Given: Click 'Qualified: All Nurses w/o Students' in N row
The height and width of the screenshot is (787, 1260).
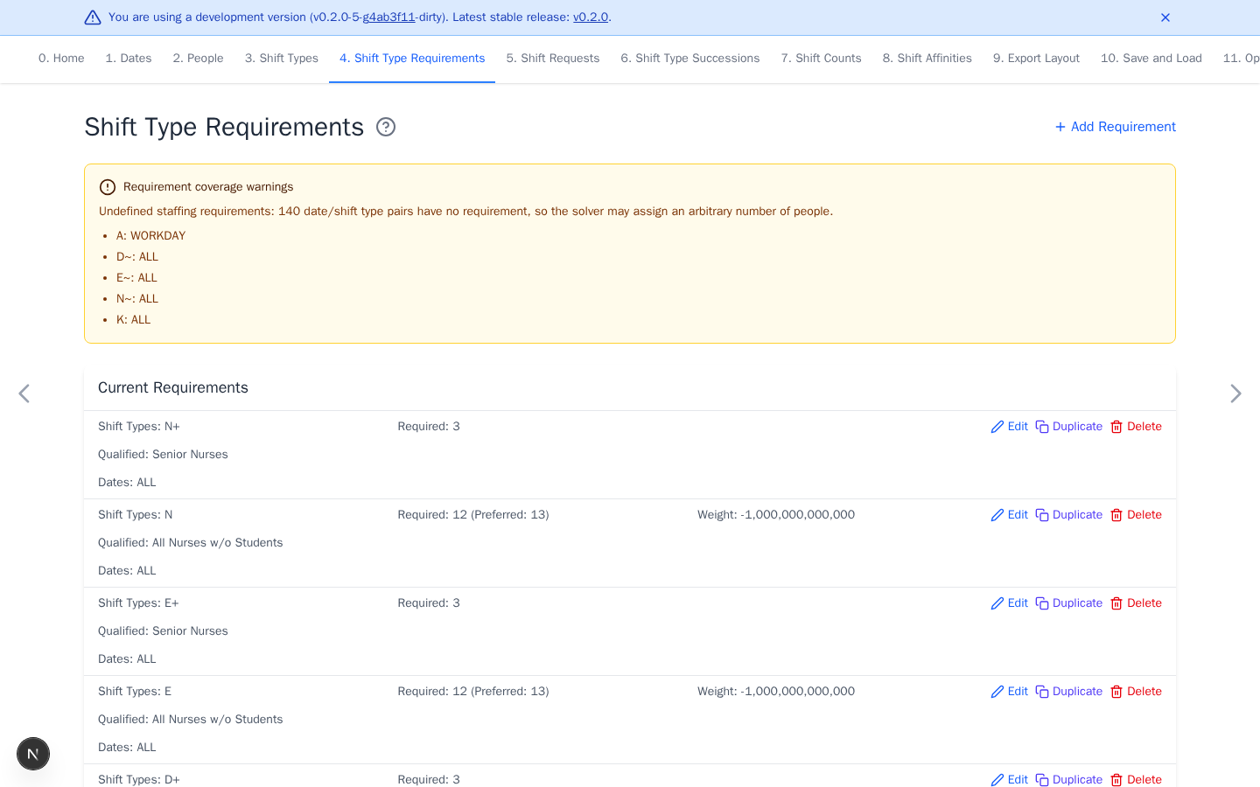Looking at the screenshot, I should 191,543.
